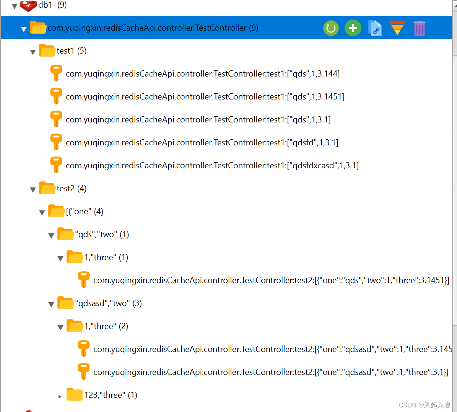Click the 123,"three" folder icon

[x=74, y=394]
